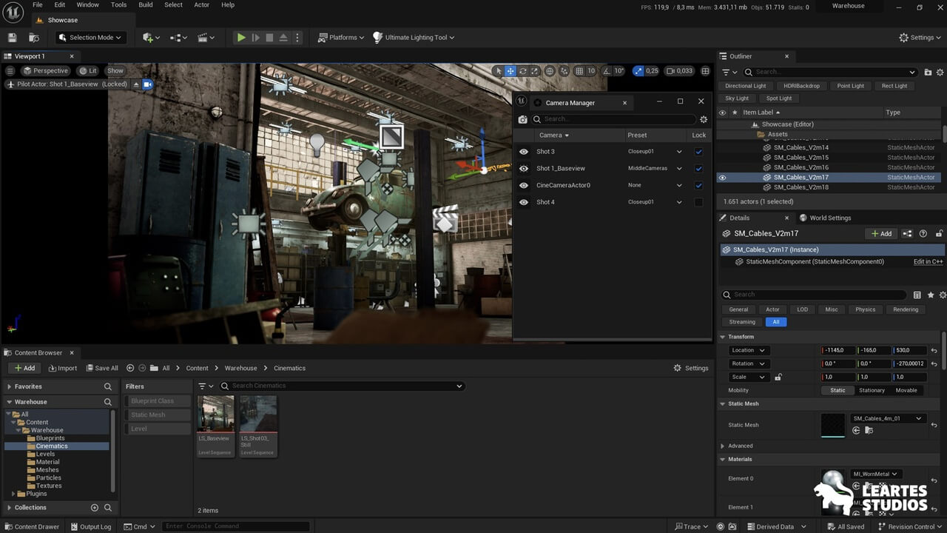Toggle surface snapping icon in viewport
Screen dimensions: 947x533
click(x=565, y=71)
